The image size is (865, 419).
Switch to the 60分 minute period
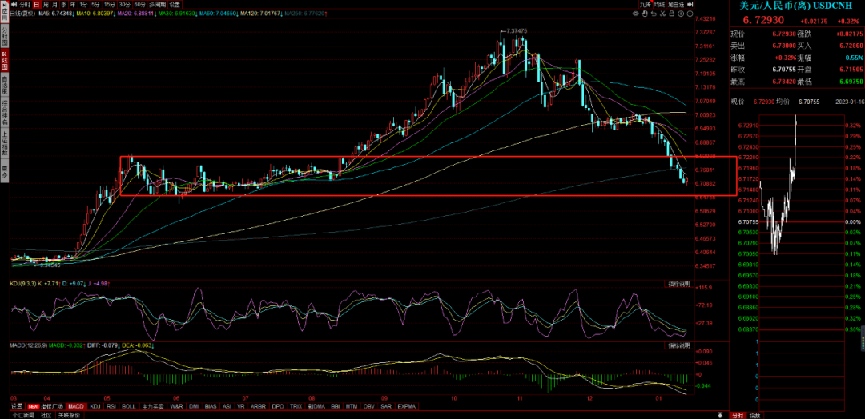[x=139, y=5]
